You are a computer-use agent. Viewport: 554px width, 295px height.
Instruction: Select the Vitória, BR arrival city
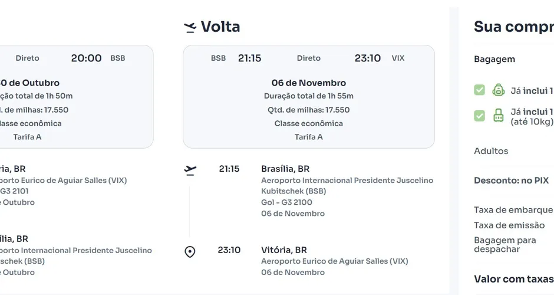pyautogui.click(x=284, y=250)
